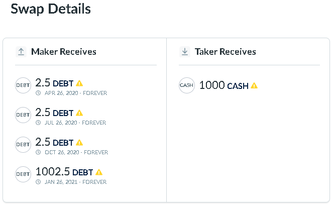This screenshot has width=333, height=208.
Task: Click the DEBT token icon dated Jul 26, 2020
Action: click(23, 115)
